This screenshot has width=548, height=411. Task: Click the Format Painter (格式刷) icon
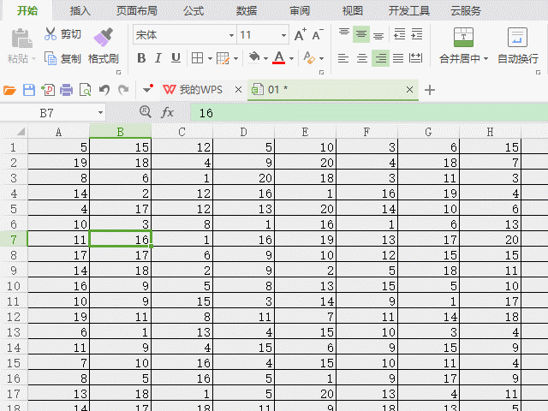click(104, 37)
